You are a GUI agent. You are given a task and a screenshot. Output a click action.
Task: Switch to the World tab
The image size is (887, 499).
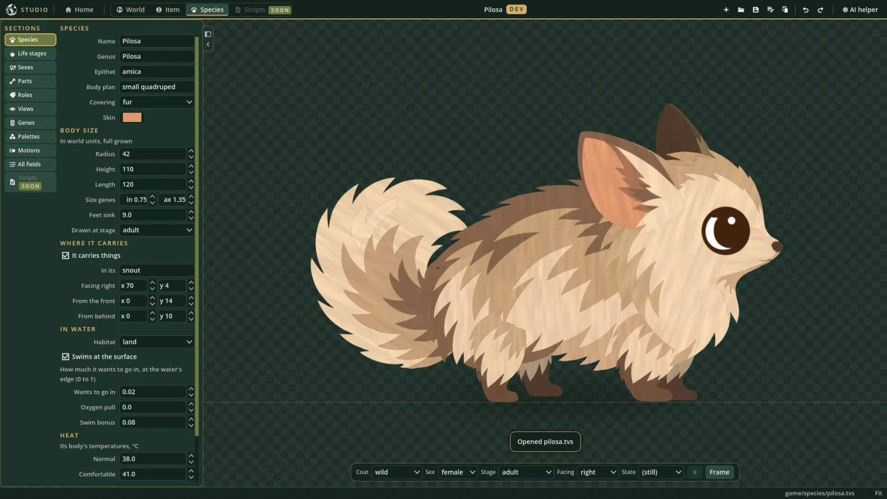131,9
